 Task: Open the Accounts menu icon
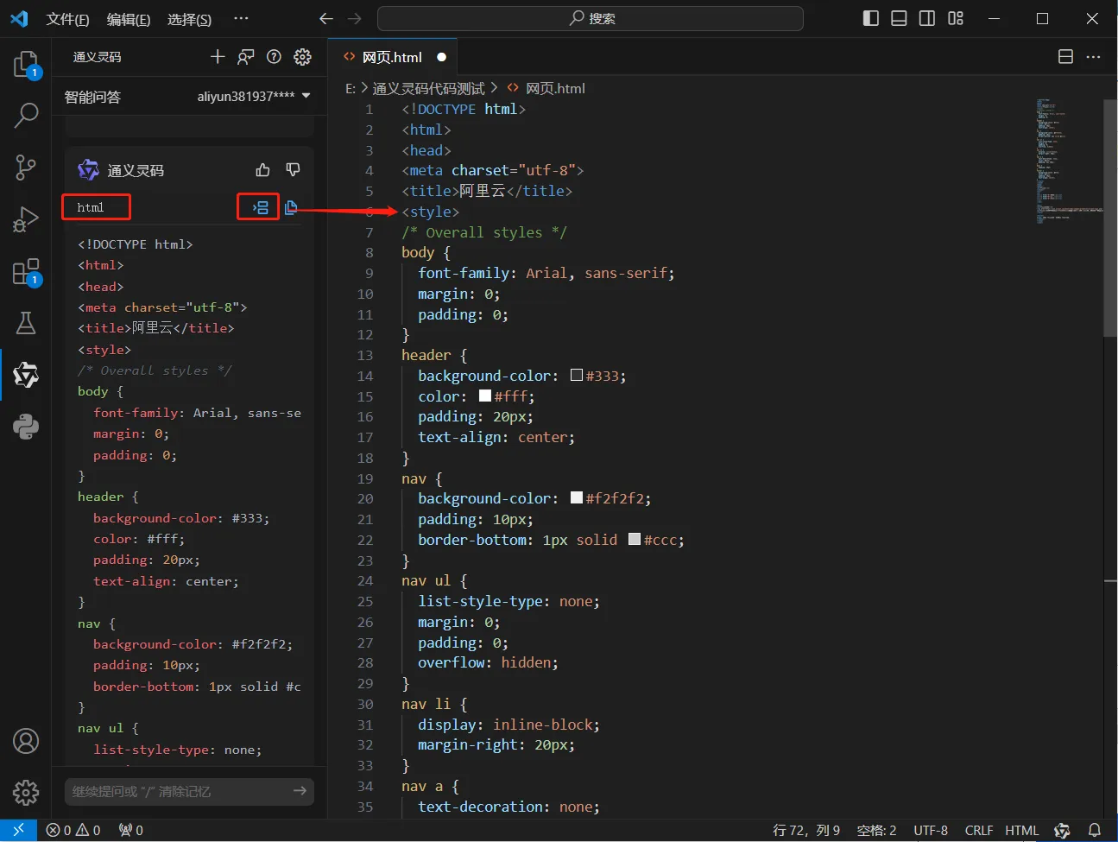26,741
